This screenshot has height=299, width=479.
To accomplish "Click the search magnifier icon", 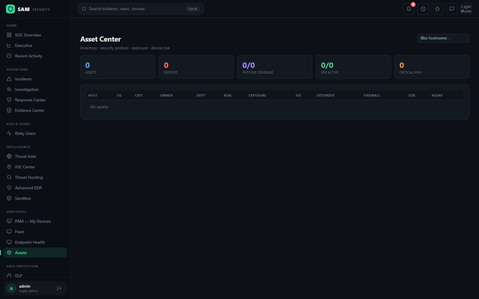I will tap(84, 9).
